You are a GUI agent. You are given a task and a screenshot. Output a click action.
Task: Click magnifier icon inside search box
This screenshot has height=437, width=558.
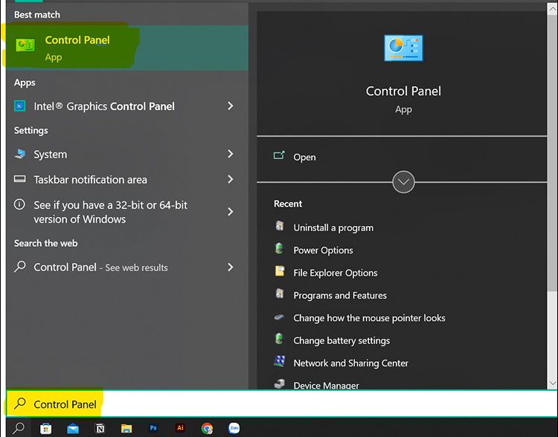point(20,404)
